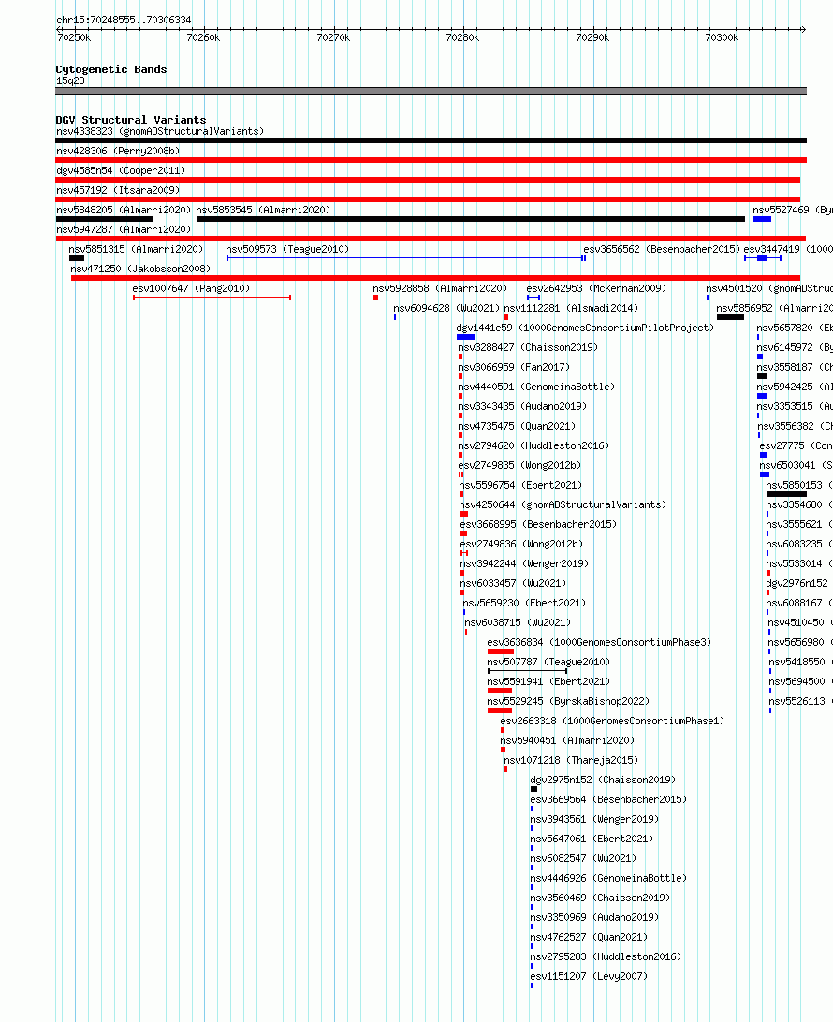
Task: Click the red span line of esv1007647
Action: pos(212,298)
